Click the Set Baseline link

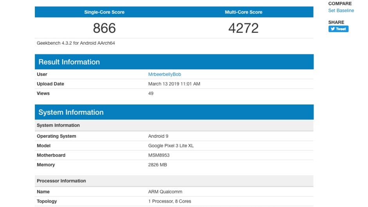341,11
